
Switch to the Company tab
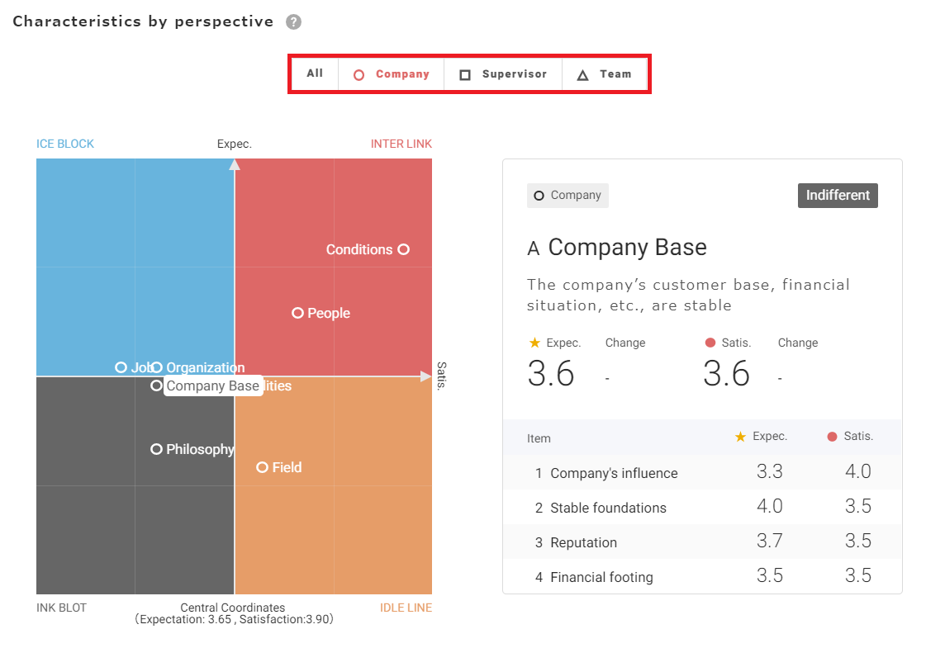(392, 74)
